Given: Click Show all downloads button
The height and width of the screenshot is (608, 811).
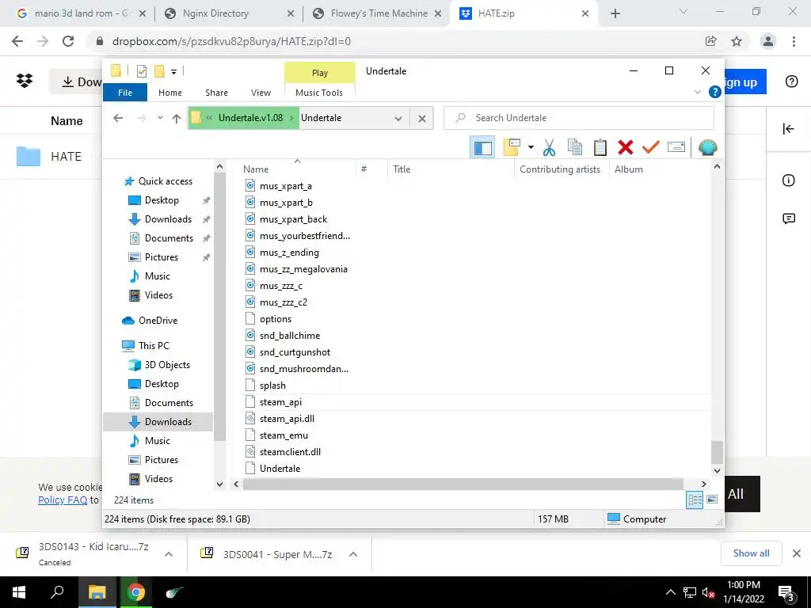Looking at the screenshot, I should 751,553.
